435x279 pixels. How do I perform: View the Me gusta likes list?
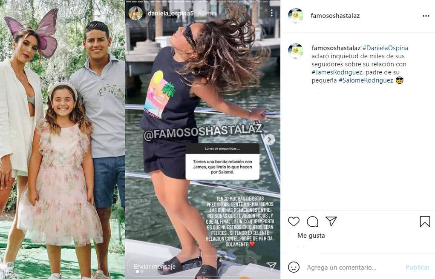(311, 236)
